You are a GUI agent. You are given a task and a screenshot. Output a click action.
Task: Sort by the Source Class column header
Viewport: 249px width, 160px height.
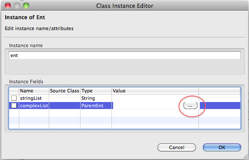tap(64, 91)
